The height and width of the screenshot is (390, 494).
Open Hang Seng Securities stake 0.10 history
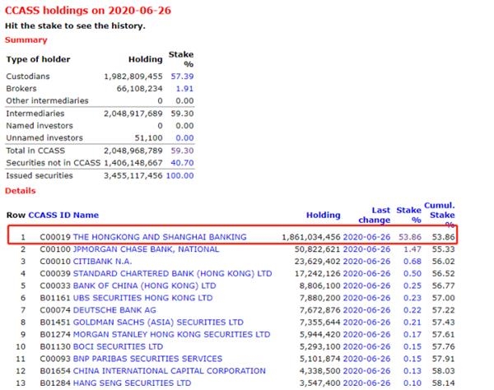(x=412, y=383)
